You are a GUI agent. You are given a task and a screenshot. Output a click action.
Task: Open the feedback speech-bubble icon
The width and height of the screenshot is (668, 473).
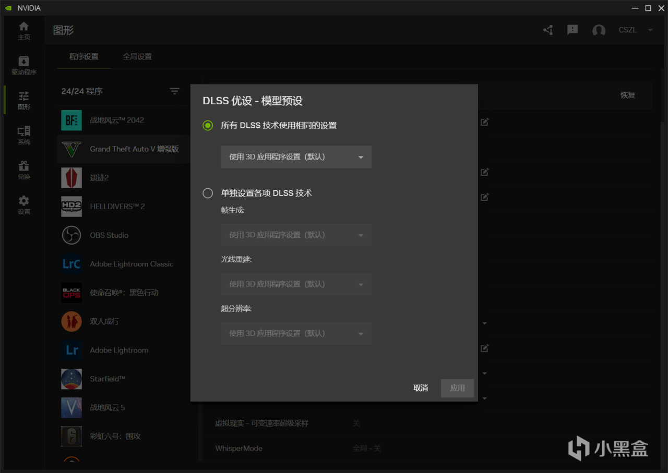[x=572, y=30]
